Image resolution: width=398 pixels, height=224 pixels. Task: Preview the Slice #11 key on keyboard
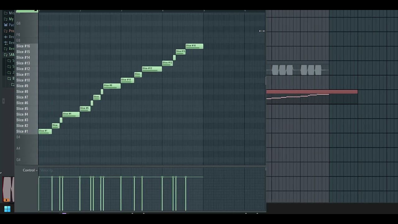coord(27,75)
